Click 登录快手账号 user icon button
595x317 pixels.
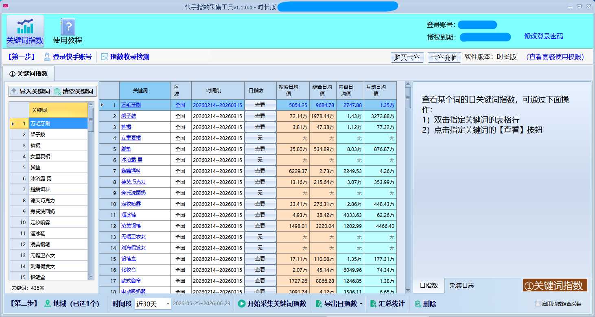[68, 57]
